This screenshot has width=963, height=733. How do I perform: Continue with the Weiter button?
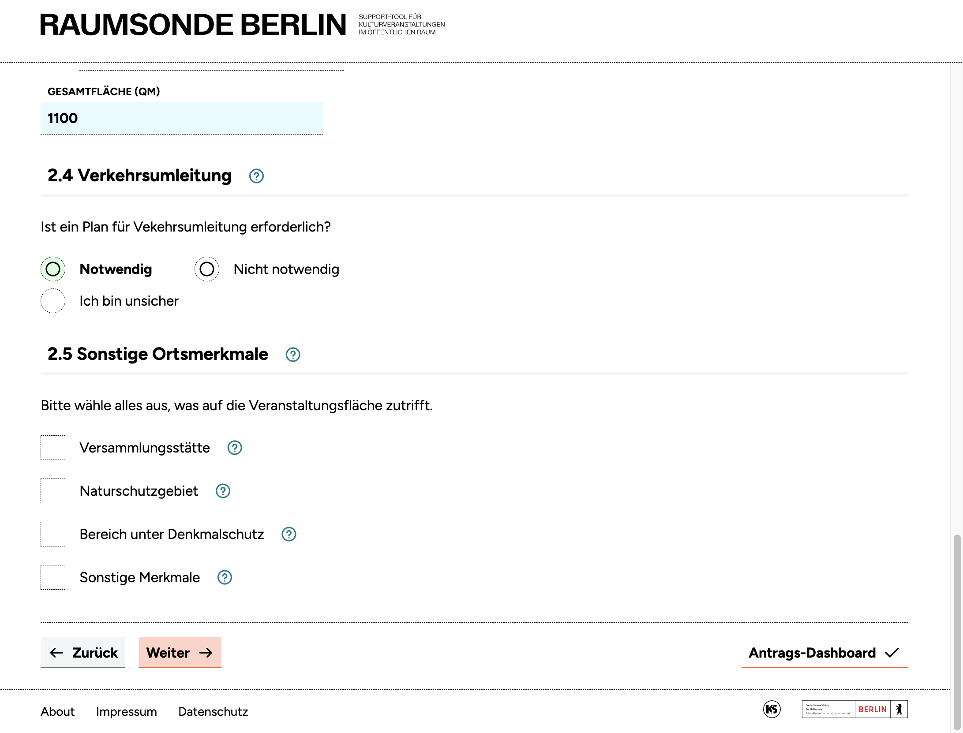pos(180,652)
